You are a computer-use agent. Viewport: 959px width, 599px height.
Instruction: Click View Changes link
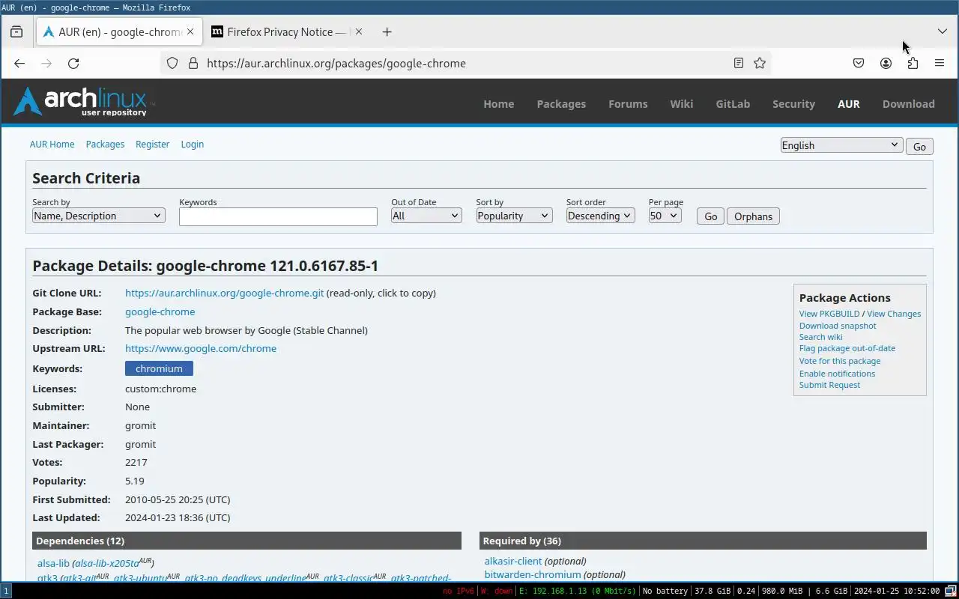point(894,314)
